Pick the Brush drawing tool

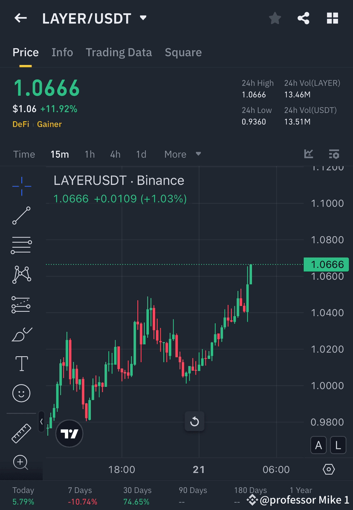pyautogui.click(x=21, y=334)
